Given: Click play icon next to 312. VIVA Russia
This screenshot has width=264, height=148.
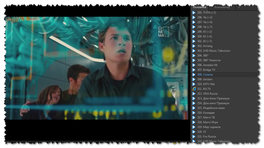Looking at the screenshot, I should (194, 94).
